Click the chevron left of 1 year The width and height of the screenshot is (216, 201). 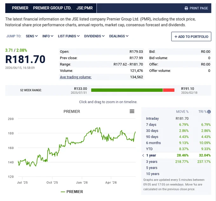point(143,155)
